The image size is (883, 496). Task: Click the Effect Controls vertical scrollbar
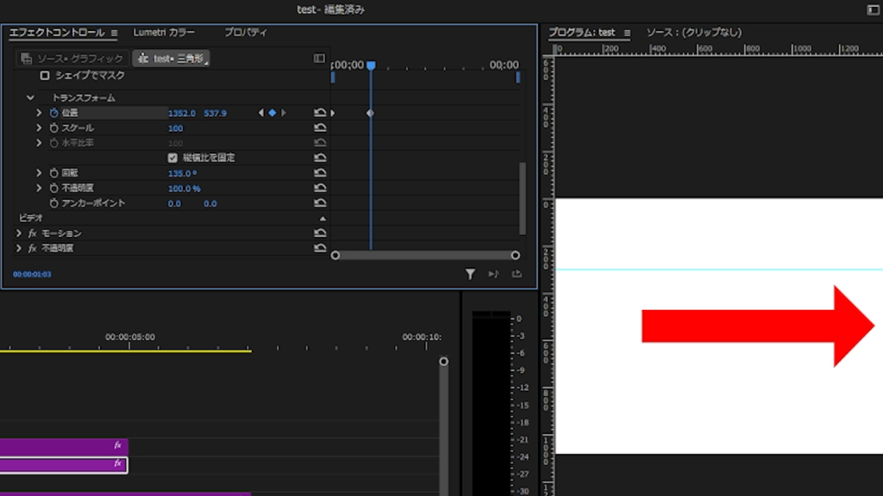pos(523,198)
